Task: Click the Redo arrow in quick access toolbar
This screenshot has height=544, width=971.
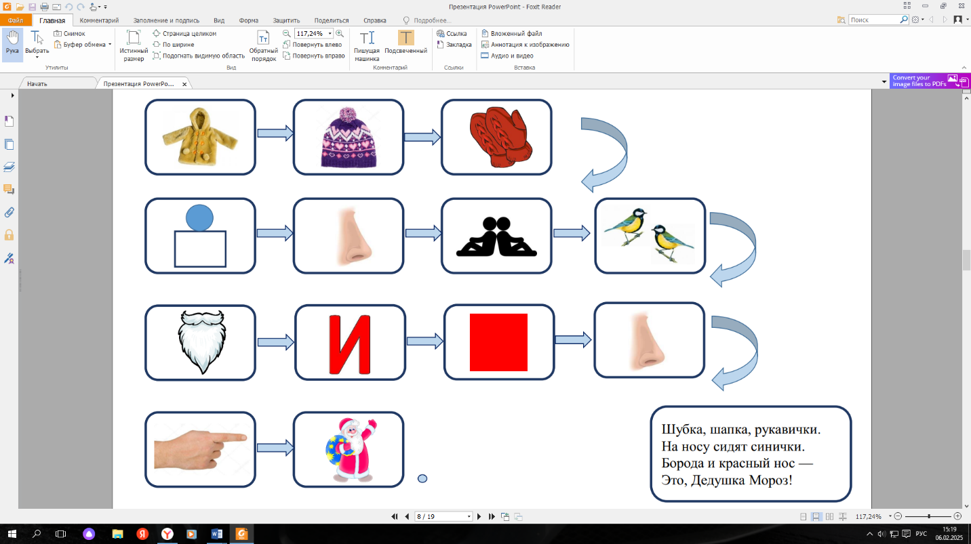Action: tap(81, 6)
